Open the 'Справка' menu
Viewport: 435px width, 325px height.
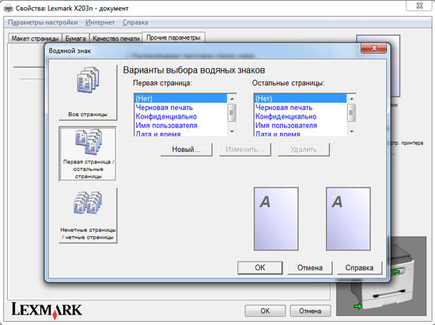pyautogui.click(x=135, y=22)
